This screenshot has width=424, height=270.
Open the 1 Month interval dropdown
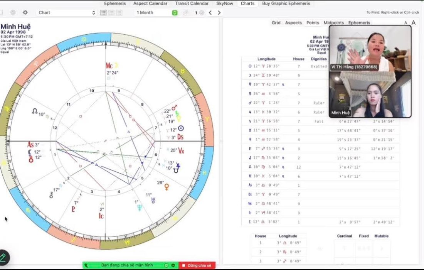(x=156, y=13)
